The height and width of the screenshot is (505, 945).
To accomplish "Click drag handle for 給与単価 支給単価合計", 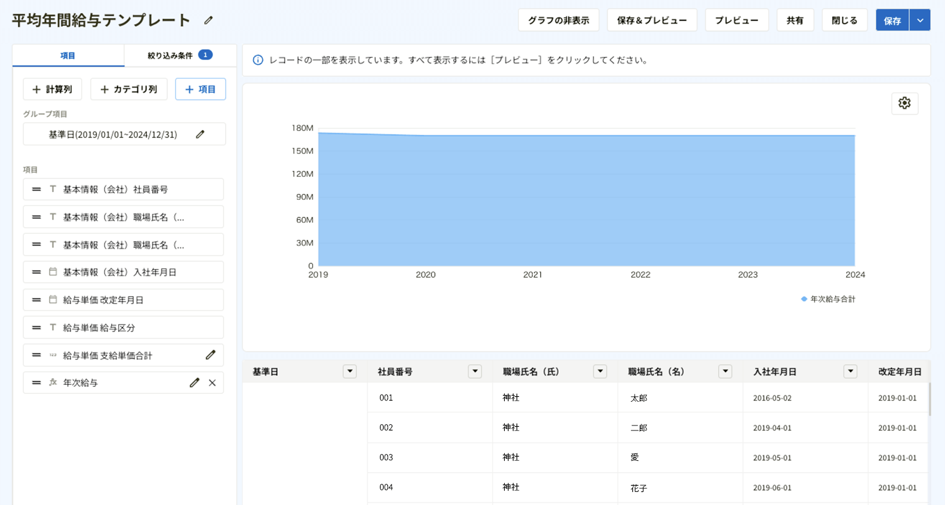I will (x=37, y=355).
